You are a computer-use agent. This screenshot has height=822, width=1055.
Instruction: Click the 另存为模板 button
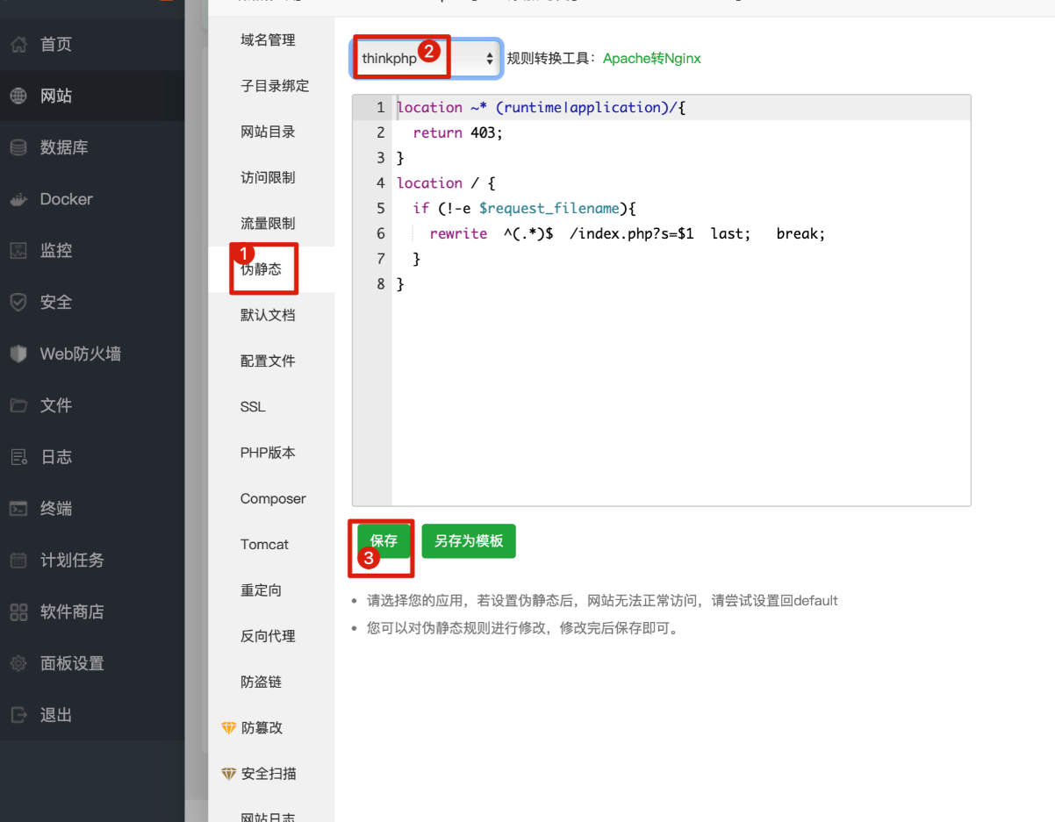point(469,541)
